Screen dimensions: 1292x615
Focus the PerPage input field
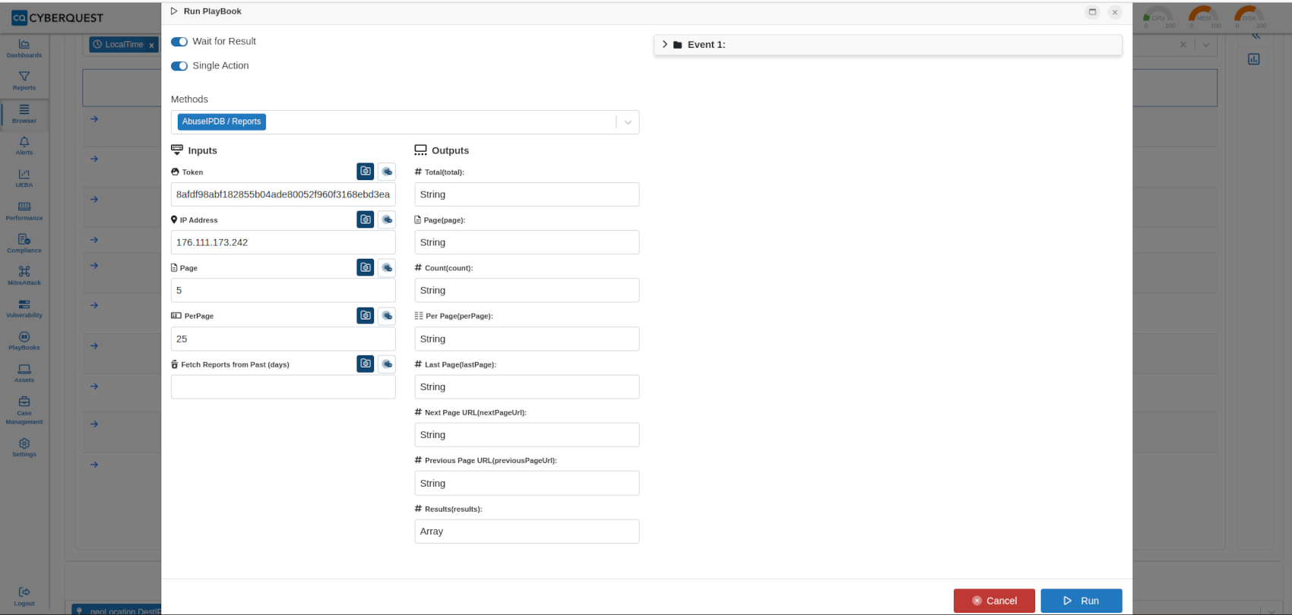coord(283,339)
